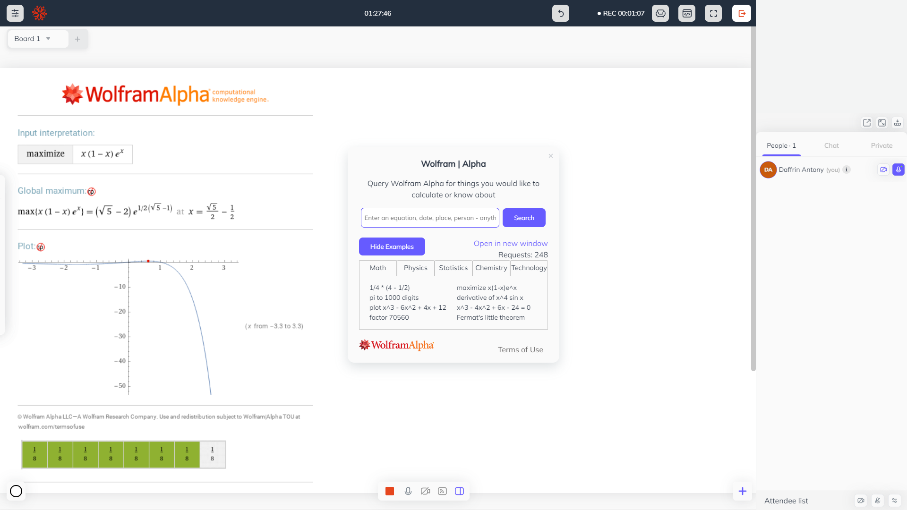Enable the camera from the bottom toolbar
This screenshot has height=510, width=907.
pyautogui.click(x=425, y=491)
